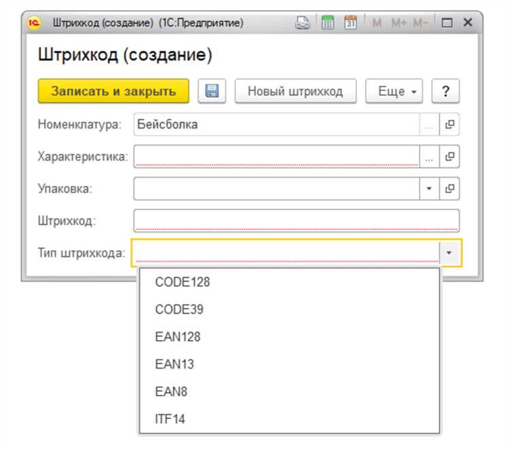Select CODE128 from the barcode type list

tap(182, 282)
